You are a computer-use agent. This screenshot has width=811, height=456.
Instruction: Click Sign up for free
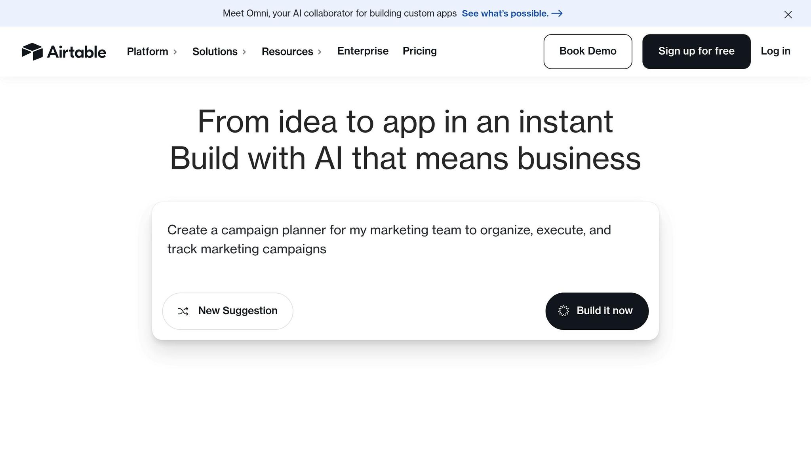point(696,51)
